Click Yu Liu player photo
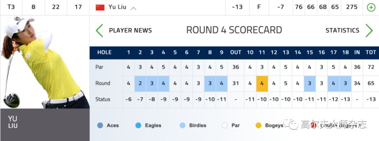 [x=45, y=62]
